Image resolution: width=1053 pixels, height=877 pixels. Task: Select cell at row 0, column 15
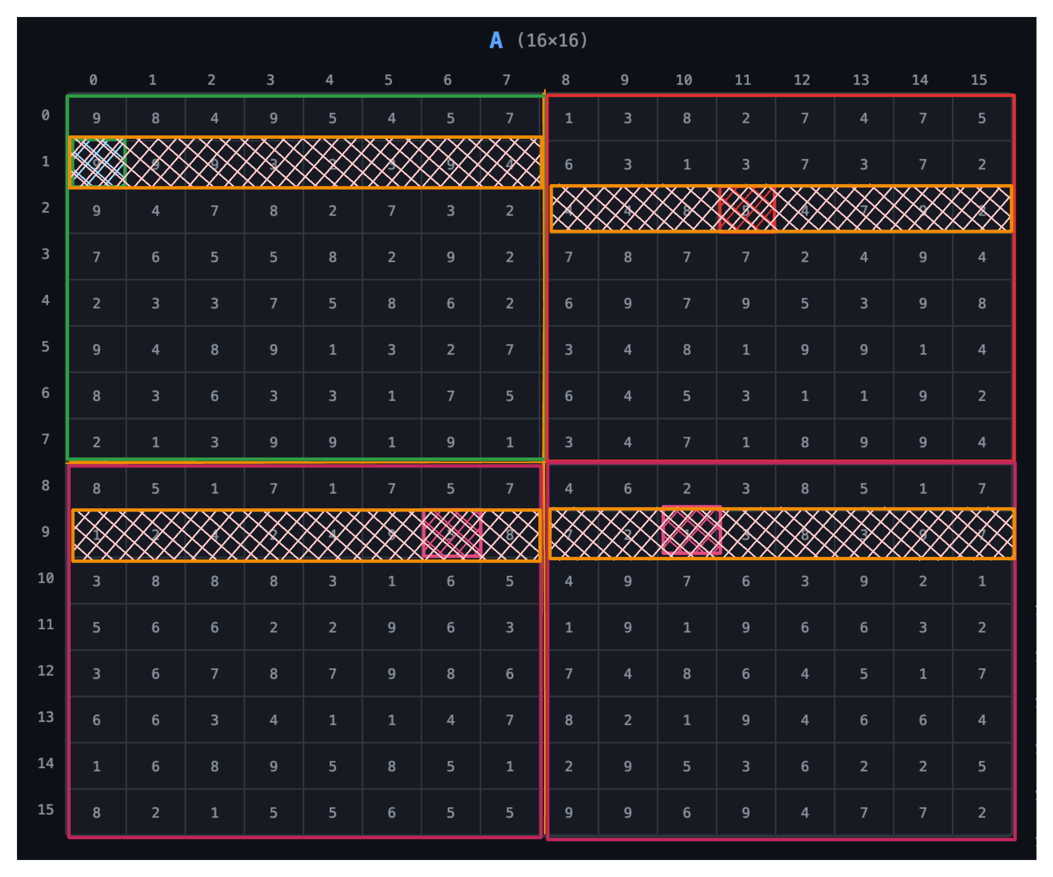tap(982, 118)
